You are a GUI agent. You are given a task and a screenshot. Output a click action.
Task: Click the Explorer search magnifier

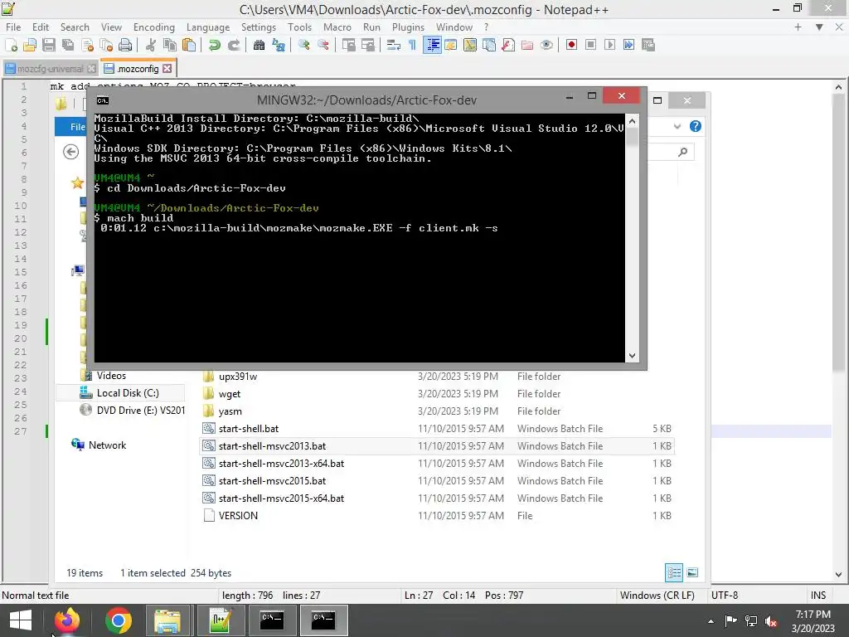683,153
